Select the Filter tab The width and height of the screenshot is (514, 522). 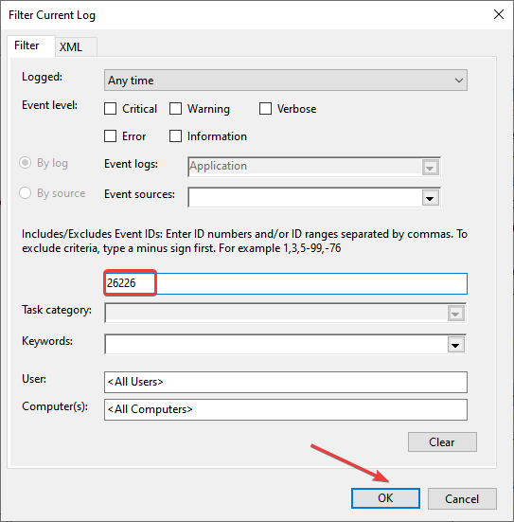click(x=31, y=45)
